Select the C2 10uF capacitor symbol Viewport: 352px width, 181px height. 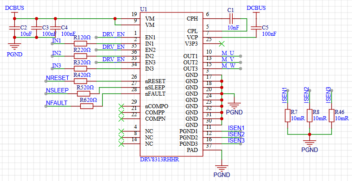(14, 28)
